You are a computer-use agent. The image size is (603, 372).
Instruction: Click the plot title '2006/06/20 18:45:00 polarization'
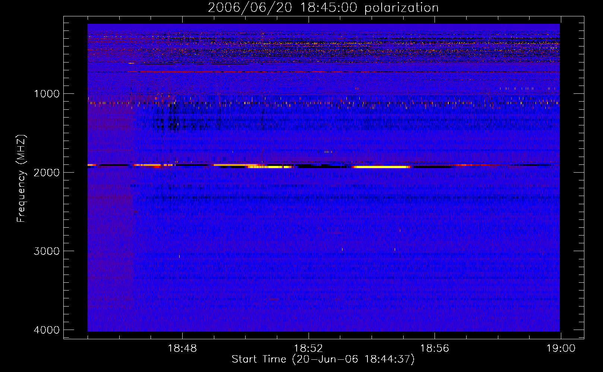[x=323, y=8]
